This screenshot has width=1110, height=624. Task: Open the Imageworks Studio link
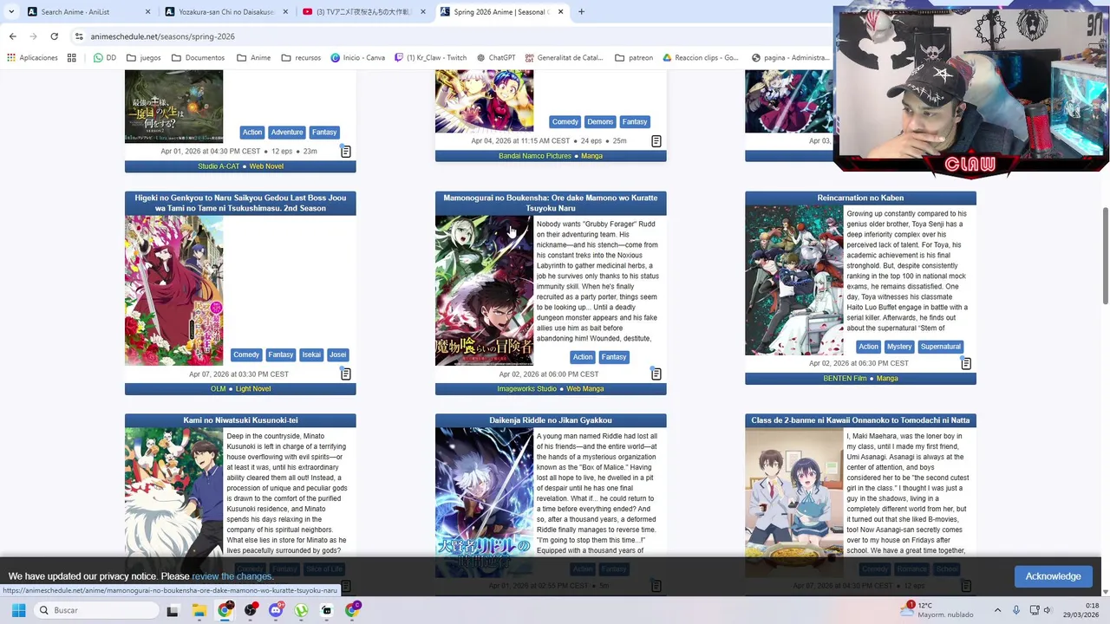(526, 389)
